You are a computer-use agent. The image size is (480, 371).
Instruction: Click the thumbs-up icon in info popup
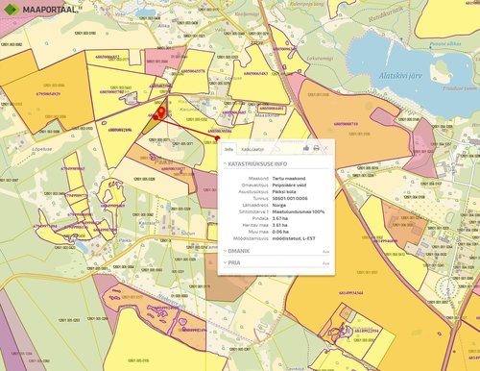click(x=306, y=148)
